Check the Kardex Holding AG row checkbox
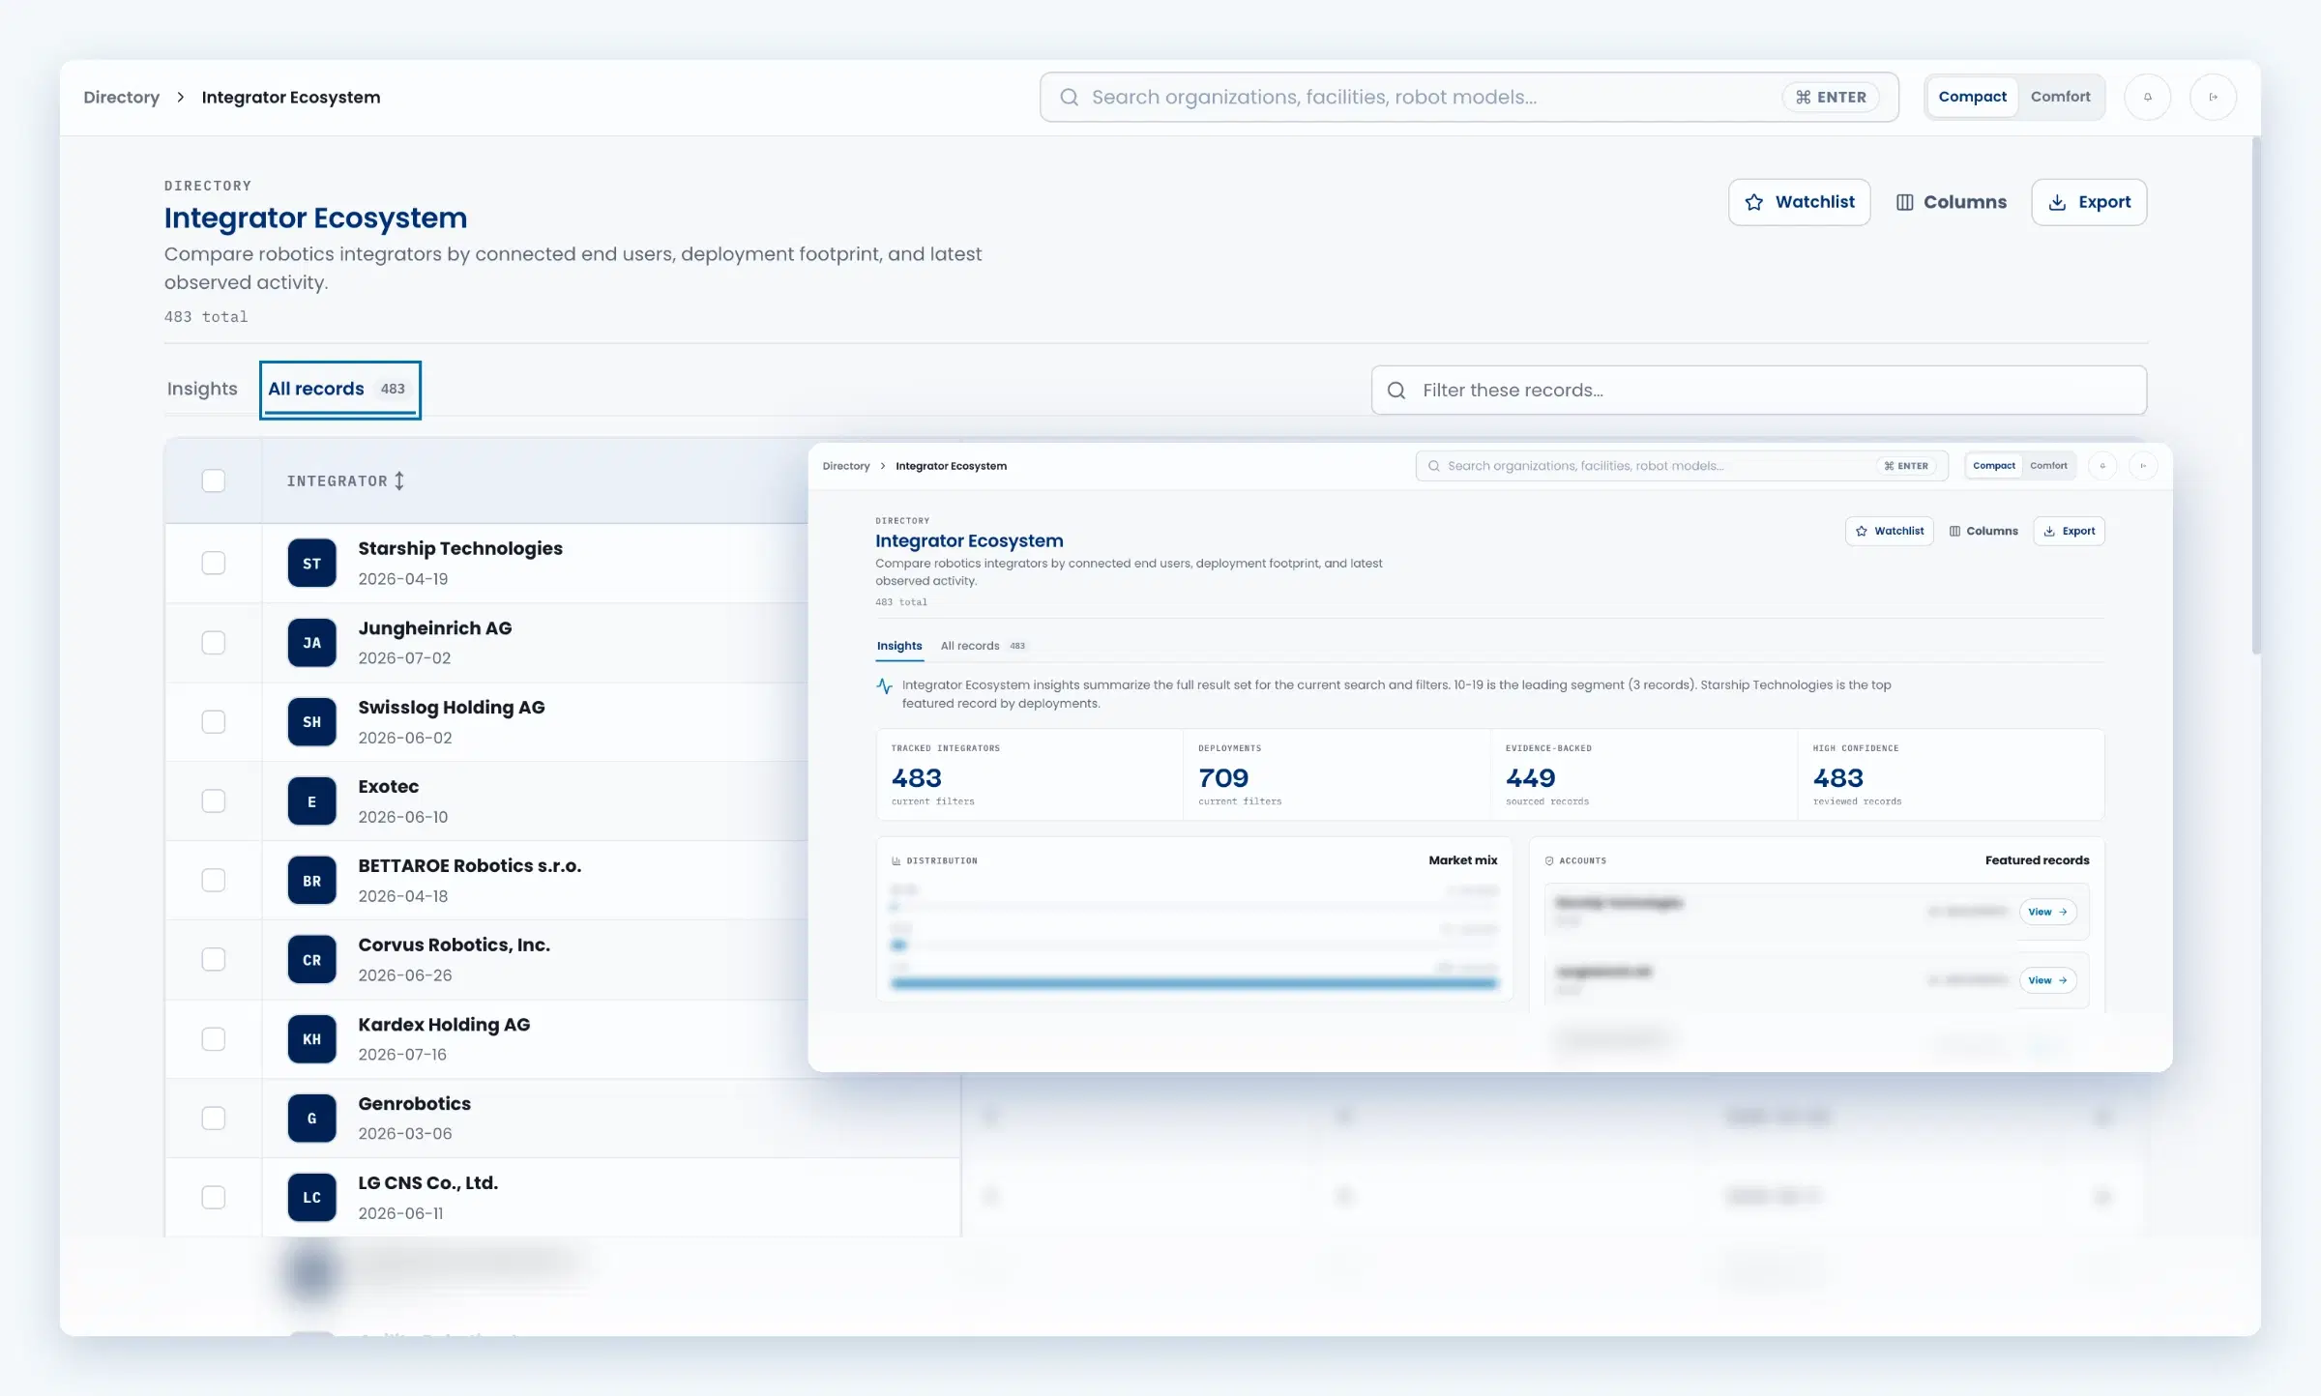The width and height of the screenshot is (2321, 1396). click(x=214, y=1039)
